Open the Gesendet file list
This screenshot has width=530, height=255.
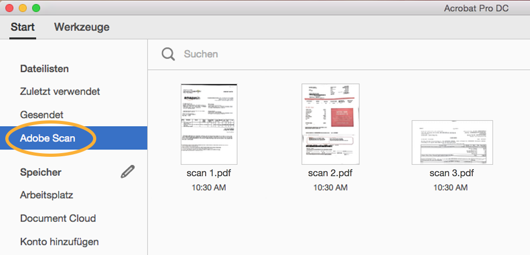coord(42,115)
